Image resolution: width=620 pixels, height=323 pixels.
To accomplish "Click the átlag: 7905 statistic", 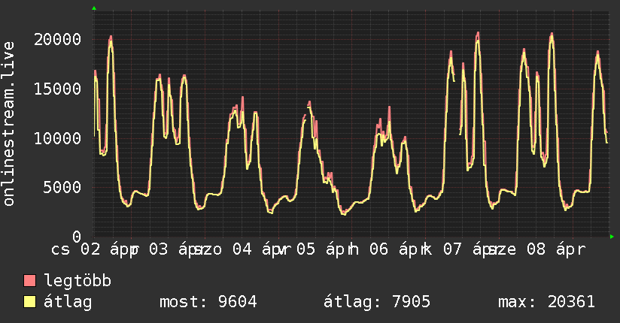I will (x=377, y=302).
